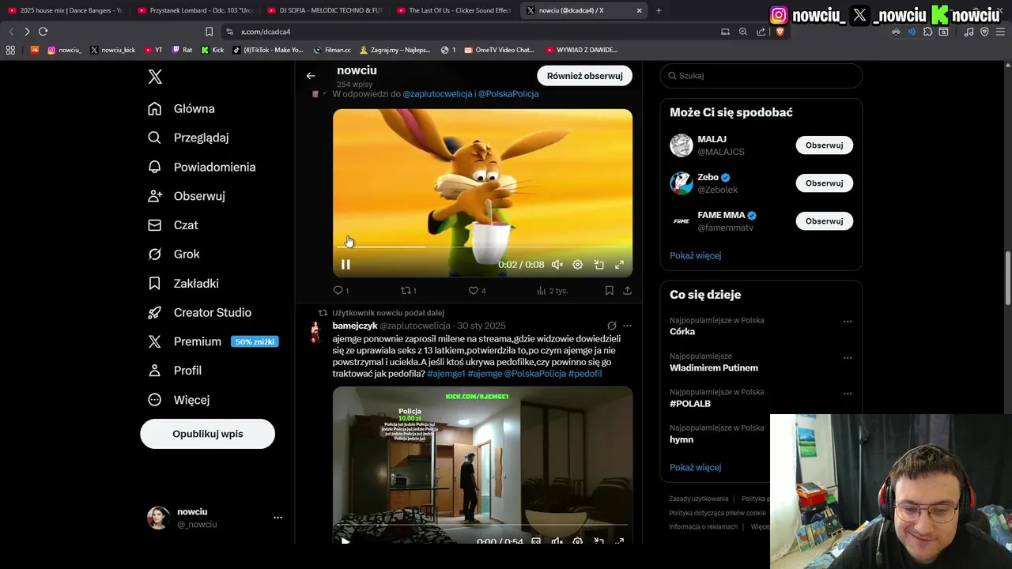Screen dimensions: 1012x569
Task: Open the @zaplutocwelicja mention link
Action: click(x=437, y=94)
